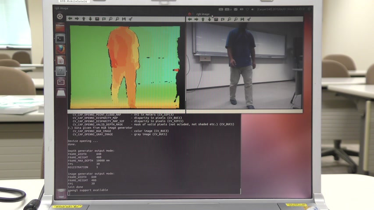Click 'REGISTRATION 1' terminal line
Screen dimensions: 374x210
pyautogui.click(x=83, y=167)
